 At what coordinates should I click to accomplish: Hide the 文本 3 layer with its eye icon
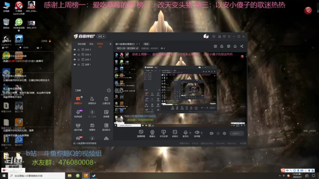75,49
